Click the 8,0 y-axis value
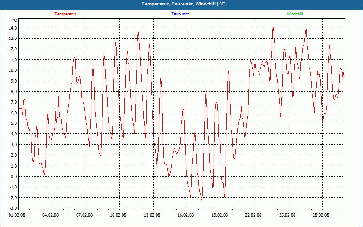Image resolution: width=363 pixels, height=227 pixels. [x=14, y=92]
